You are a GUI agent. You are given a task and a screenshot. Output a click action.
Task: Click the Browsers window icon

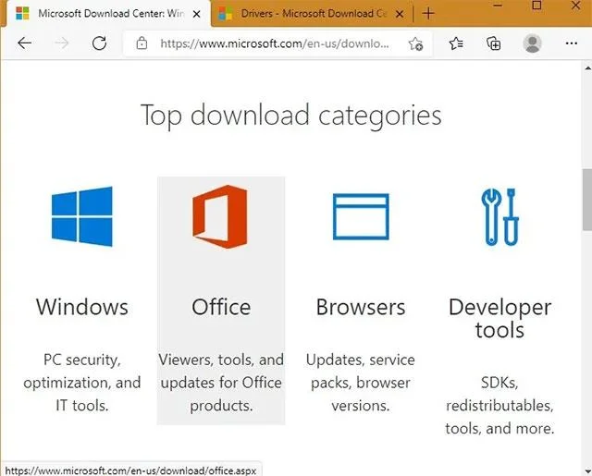[361, 216]
